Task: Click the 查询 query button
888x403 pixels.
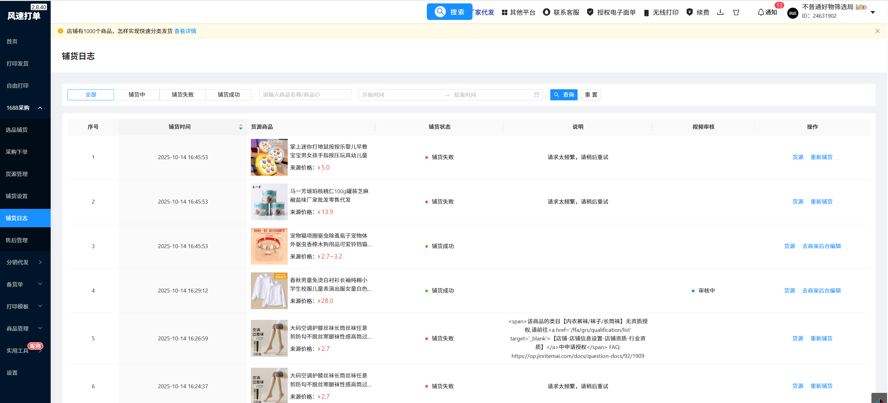Action: click(564, 95)
